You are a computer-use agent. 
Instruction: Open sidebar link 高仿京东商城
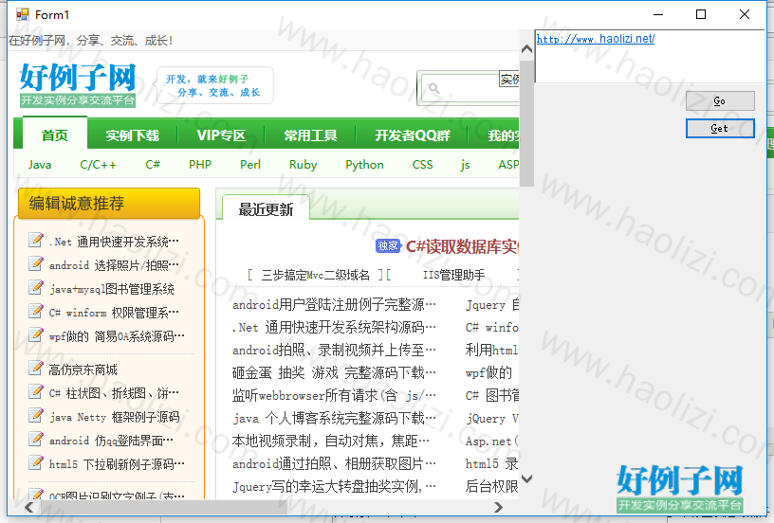click(x=83, y=370)
